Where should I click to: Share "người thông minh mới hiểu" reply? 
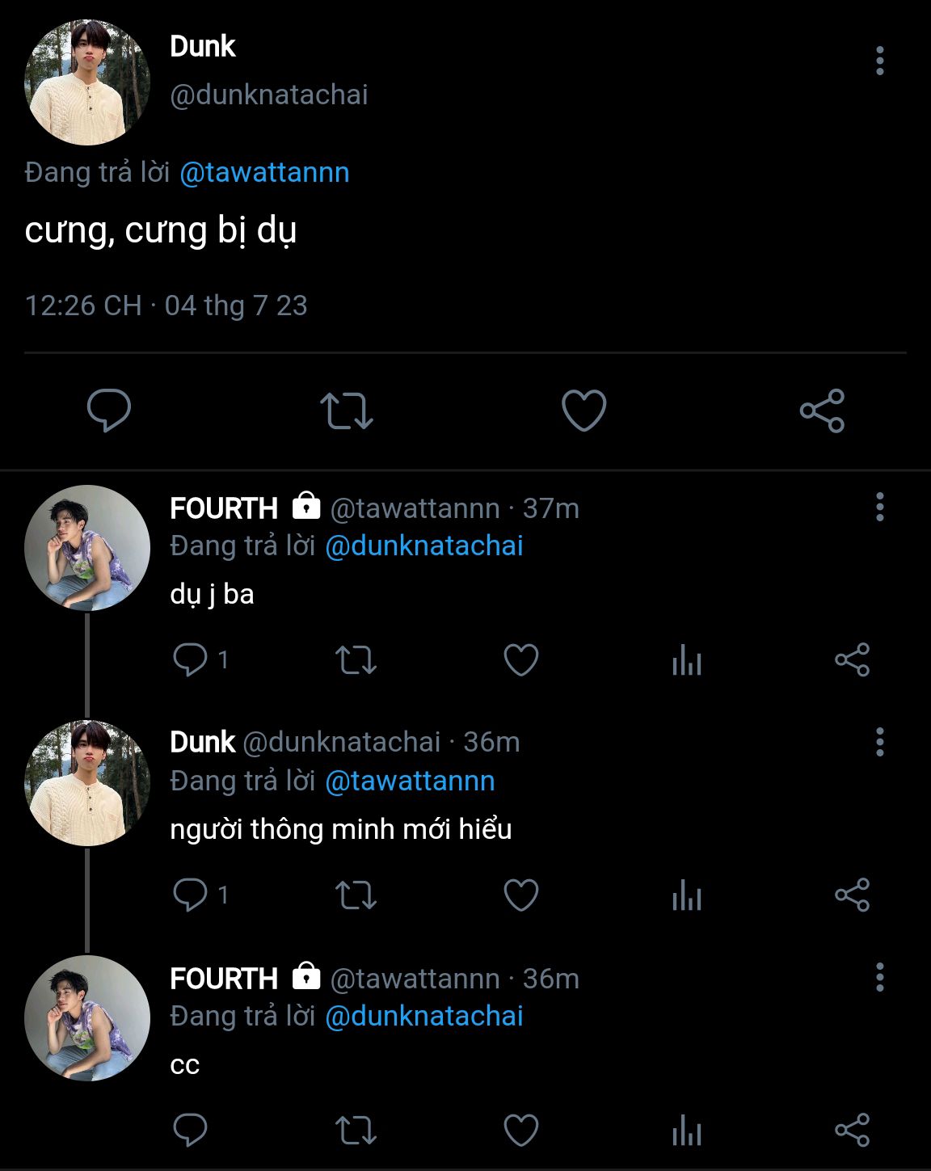[852, 895]
